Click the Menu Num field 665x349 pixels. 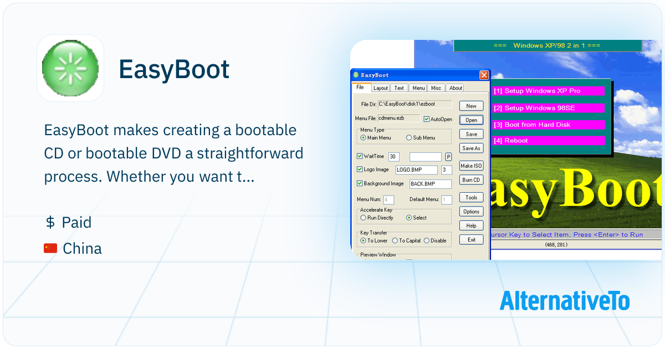click(388, 199)
